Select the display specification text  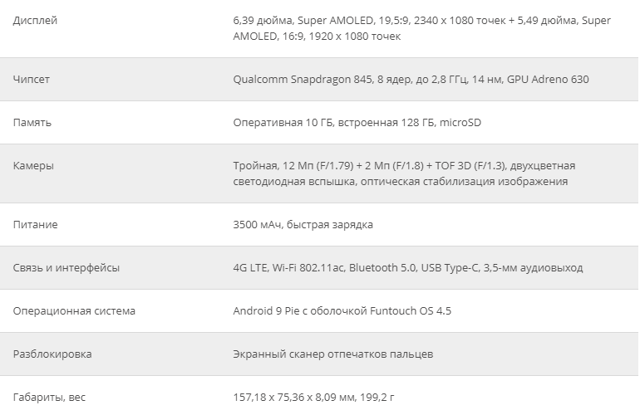[x=421, y=28]
